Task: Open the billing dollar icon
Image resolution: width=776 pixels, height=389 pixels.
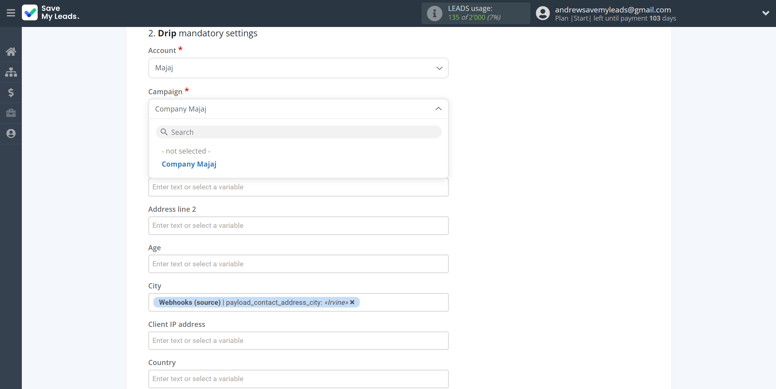Action: [11, 92]
